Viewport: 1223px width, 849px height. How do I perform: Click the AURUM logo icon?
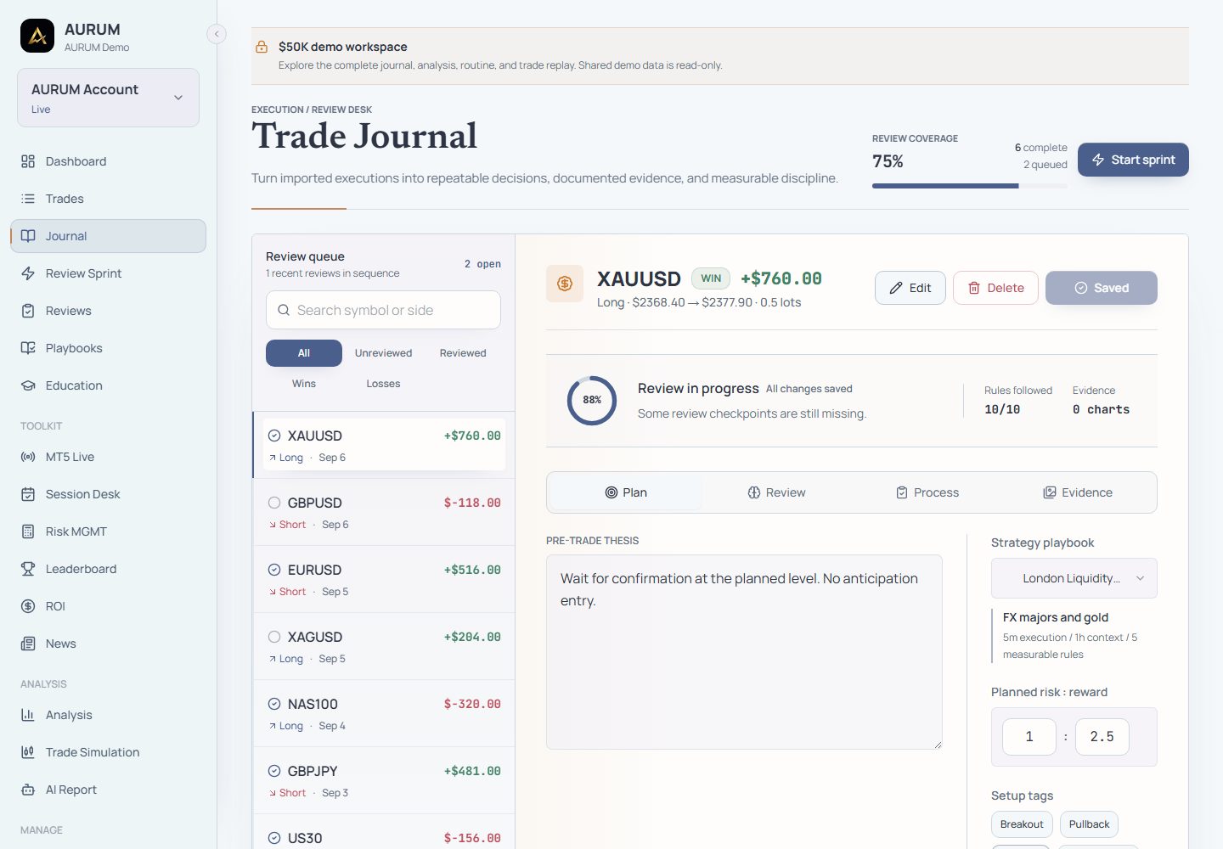click(37, 36)
